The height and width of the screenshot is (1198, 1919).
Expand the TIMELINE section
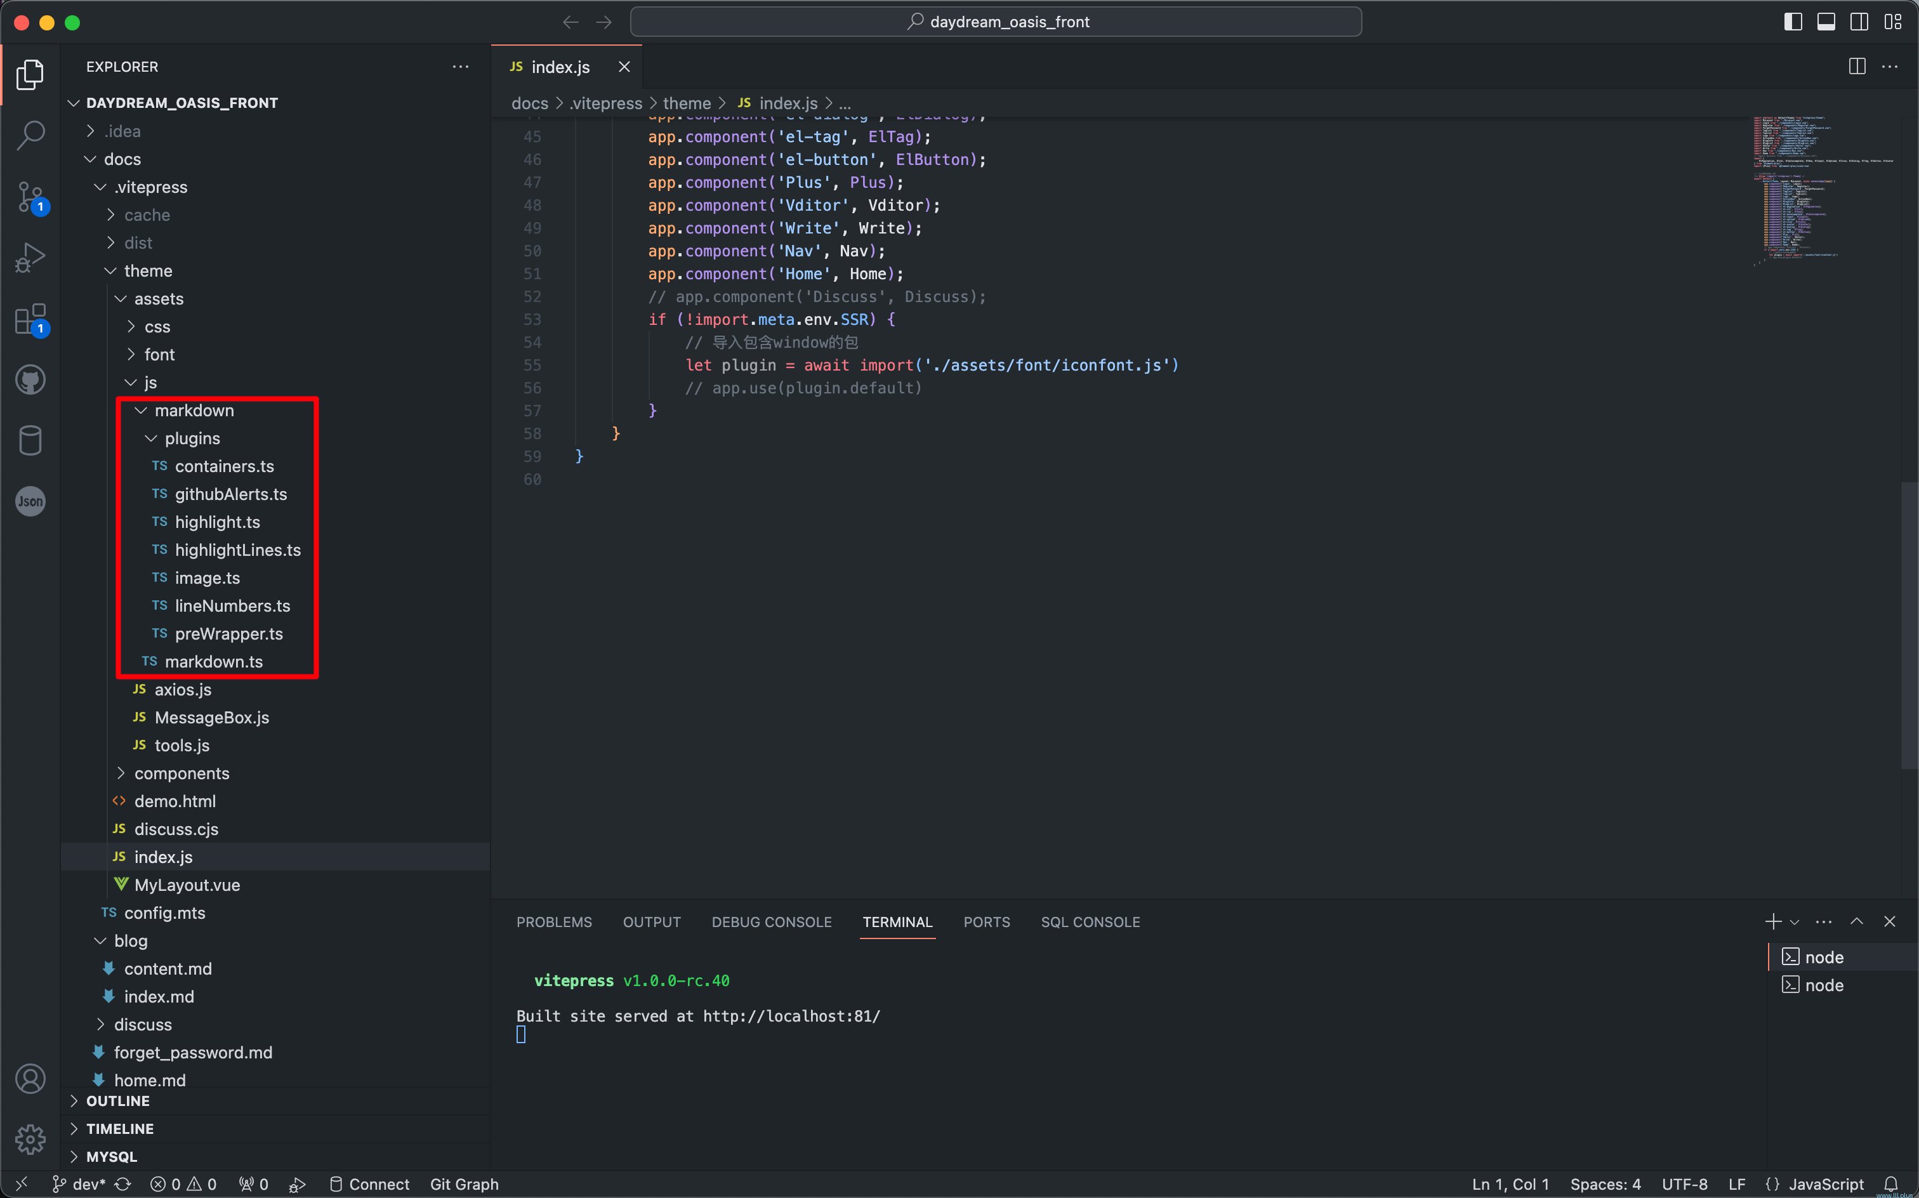(275, 1128)
